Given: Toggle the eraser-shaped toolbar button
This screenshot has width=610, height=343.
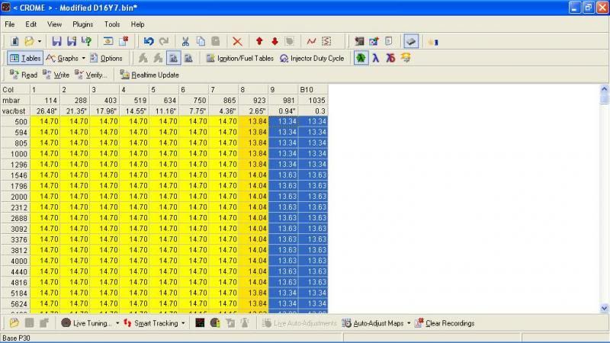Looking at the screenshot, I should [410, 41].
